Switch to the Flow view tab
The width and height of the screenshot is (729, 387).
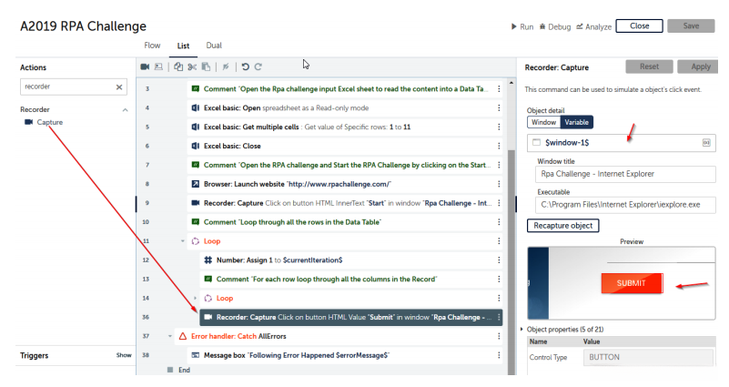coord(152,46)
